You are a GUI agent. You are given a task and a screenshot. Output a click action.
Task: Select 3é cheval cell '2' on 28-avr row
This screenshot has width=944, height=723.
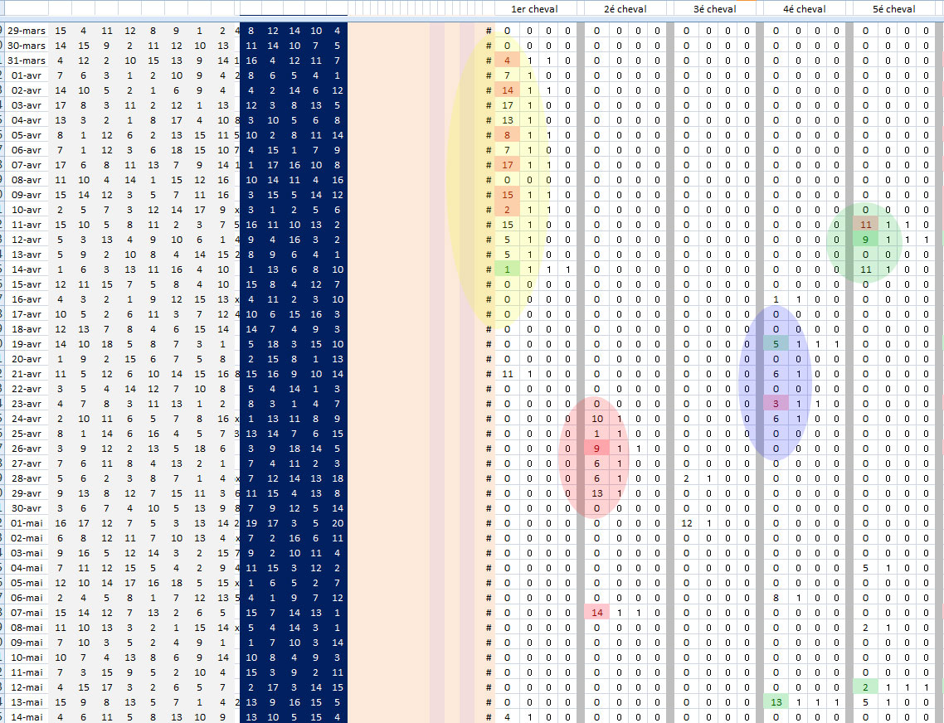pyautogui.click(x=686, y=478)
